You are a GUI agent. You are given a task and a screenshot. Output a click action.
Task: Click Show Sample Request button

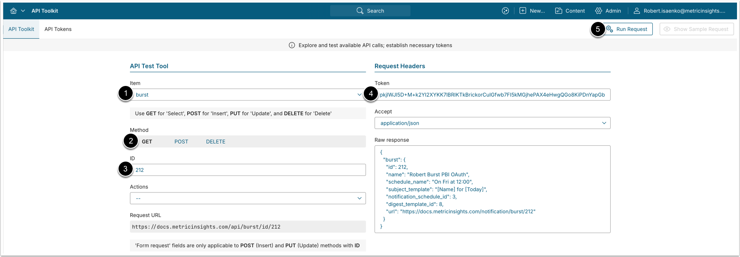pos(696,29)
